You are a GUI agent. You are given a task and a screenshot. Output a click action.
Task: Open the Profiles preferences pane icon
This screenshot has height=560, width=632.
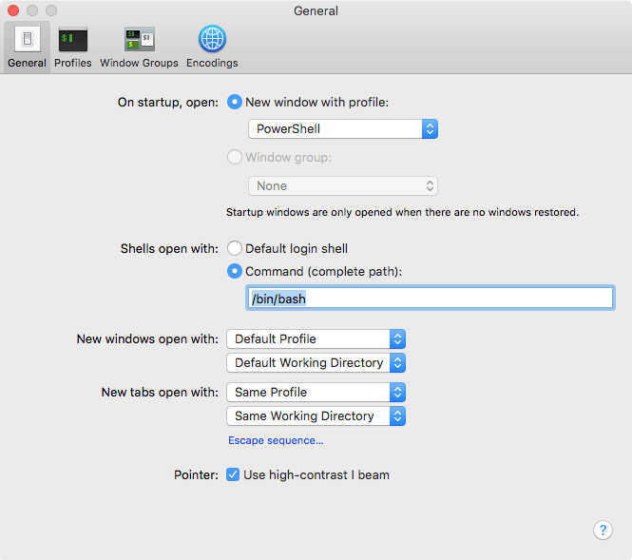pos(73,39)
